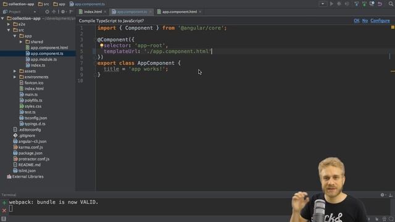Click the purple undo/revert arrow icon
395x222 pixels.
coord(380,4)
